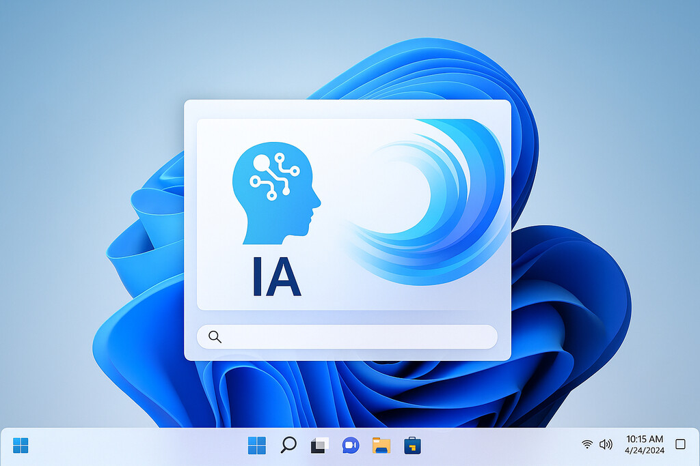Screen dimensions: 700x466
Task: Click the blue swirl logo artwork
Action: [x=427, y=205]
